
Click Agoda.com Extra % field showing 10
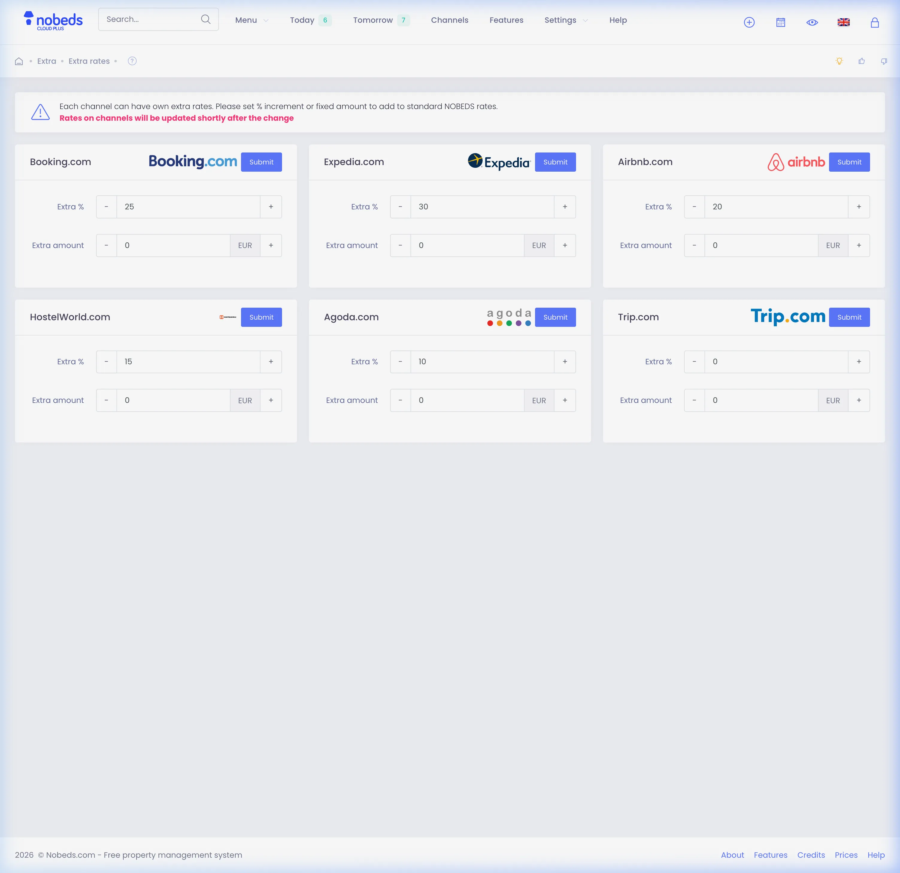tap(482, 362)
